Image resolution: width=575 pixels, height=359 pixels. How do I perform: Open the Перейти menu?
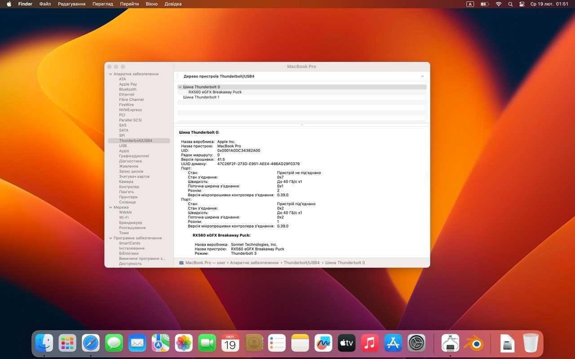pos(129,4)
